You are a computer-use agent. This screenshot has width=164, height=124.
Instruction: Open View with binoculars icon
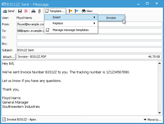pos(87,11)
